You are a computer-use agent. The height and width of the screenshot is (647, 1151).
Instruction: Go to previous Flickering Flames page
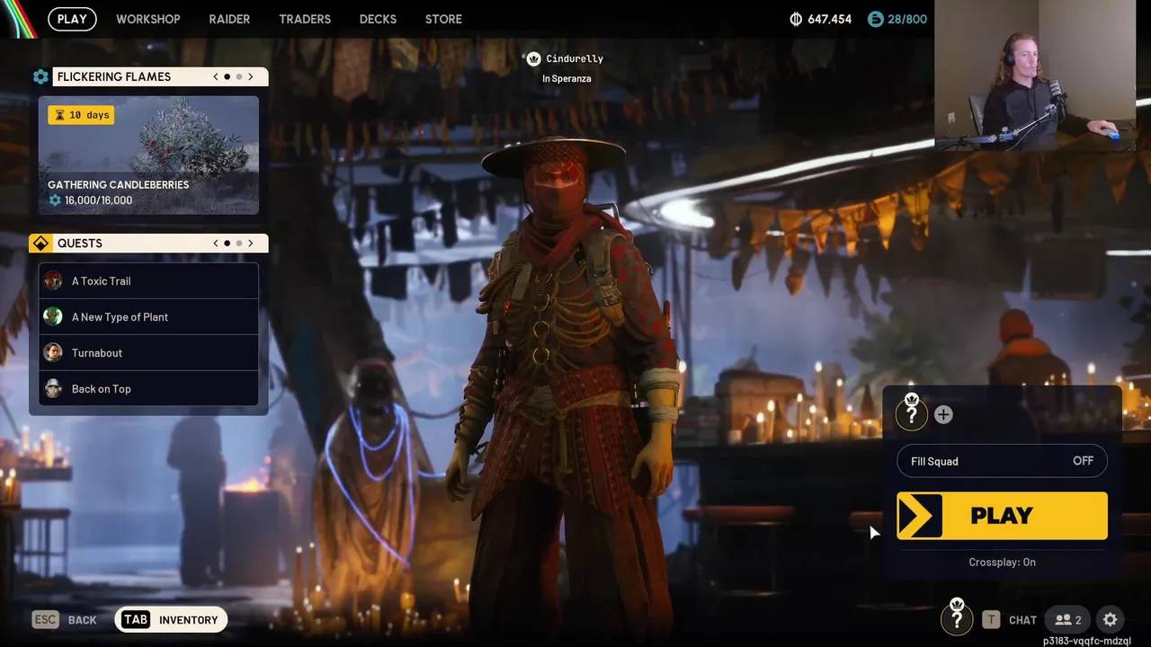(216, 76)
